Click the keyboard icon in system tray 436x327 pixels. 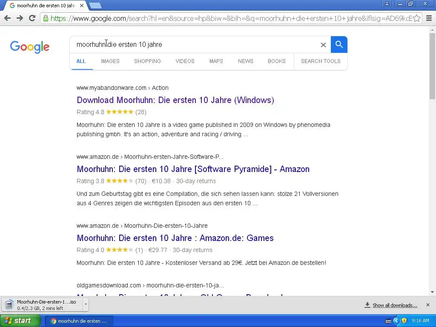pos(388,321)
